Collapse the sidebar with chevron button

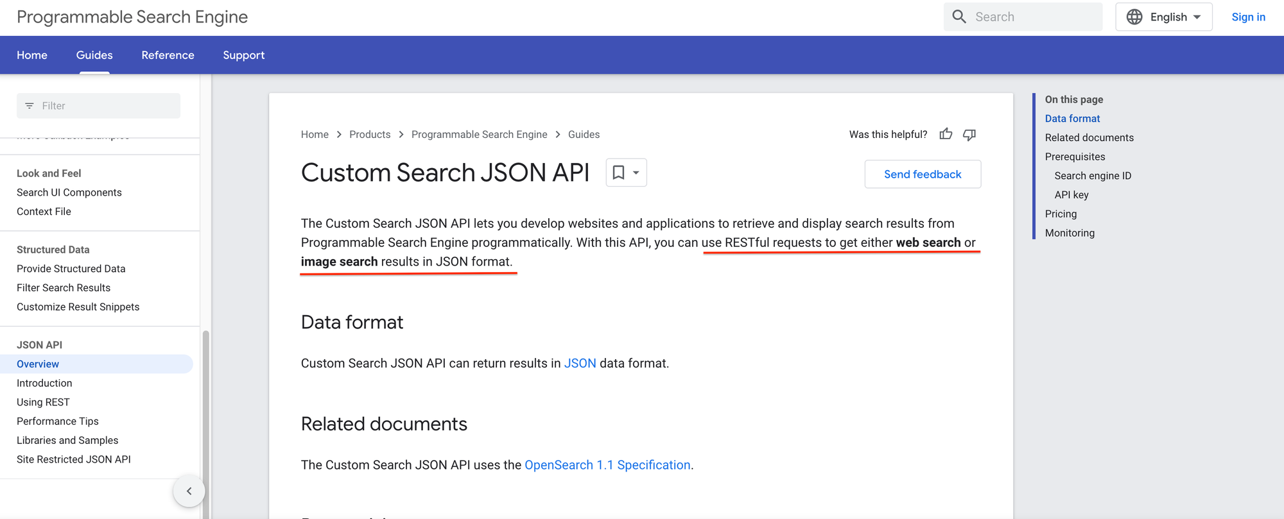189,491
